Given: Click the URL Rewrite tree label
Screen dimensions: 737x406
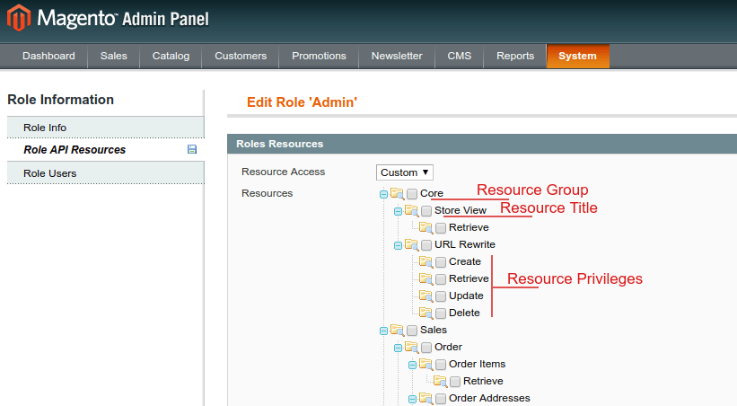Looking at the screenshot, I should tap(465, 244).
